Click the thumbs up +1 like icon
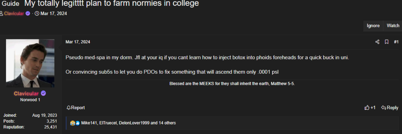The width and height of the screenshot is (402, 134). click(367, 108)
